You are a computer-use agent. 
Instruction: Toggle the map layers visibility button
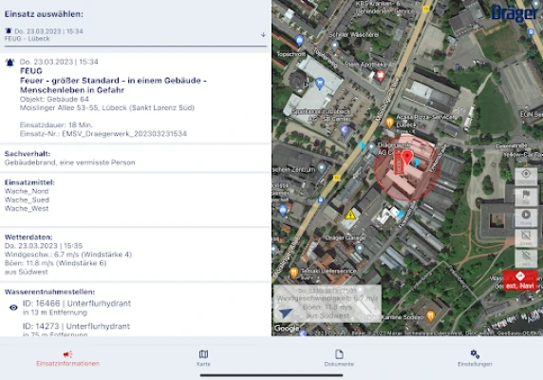pyautogui.click(x=526, y=258)
